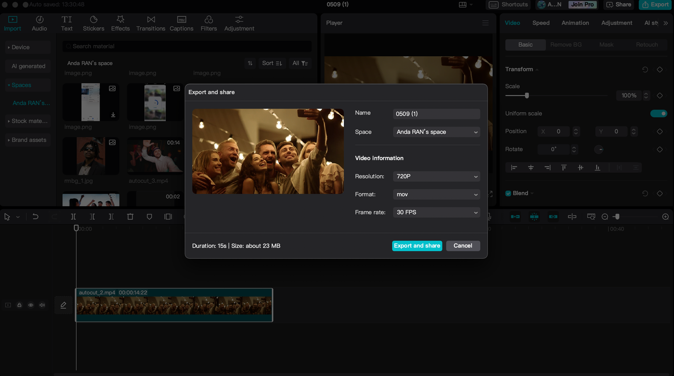Toggle auto snapping in timeline
This screenshot has height=376, width=674.
pos(534,217)
